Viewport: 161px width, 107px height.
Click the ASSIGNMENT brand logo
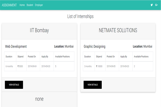pyautogui.click(x=9, y=5)
